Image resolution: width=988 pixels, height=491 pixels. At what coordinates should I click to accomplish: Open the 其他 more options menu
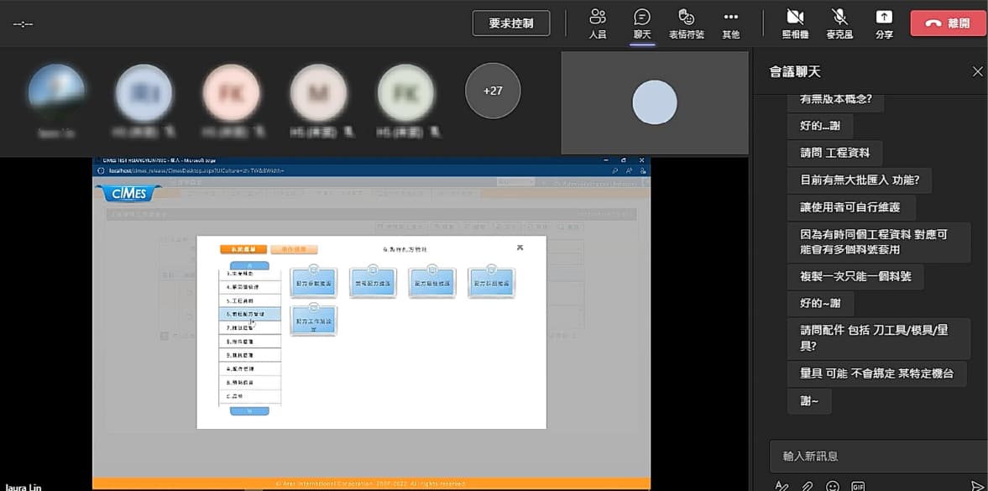tap(731, 24)
